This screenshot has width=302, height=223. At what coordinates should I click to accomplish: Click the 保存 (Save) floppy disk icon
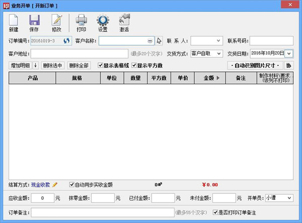click(x=34, y=21)
